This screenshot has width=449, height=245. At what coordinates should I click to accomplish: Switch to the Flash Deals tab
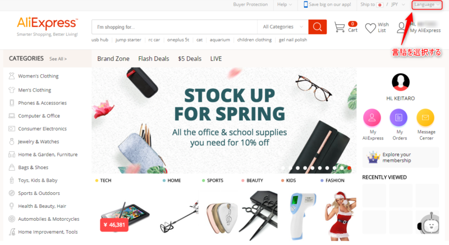[154, 59]
